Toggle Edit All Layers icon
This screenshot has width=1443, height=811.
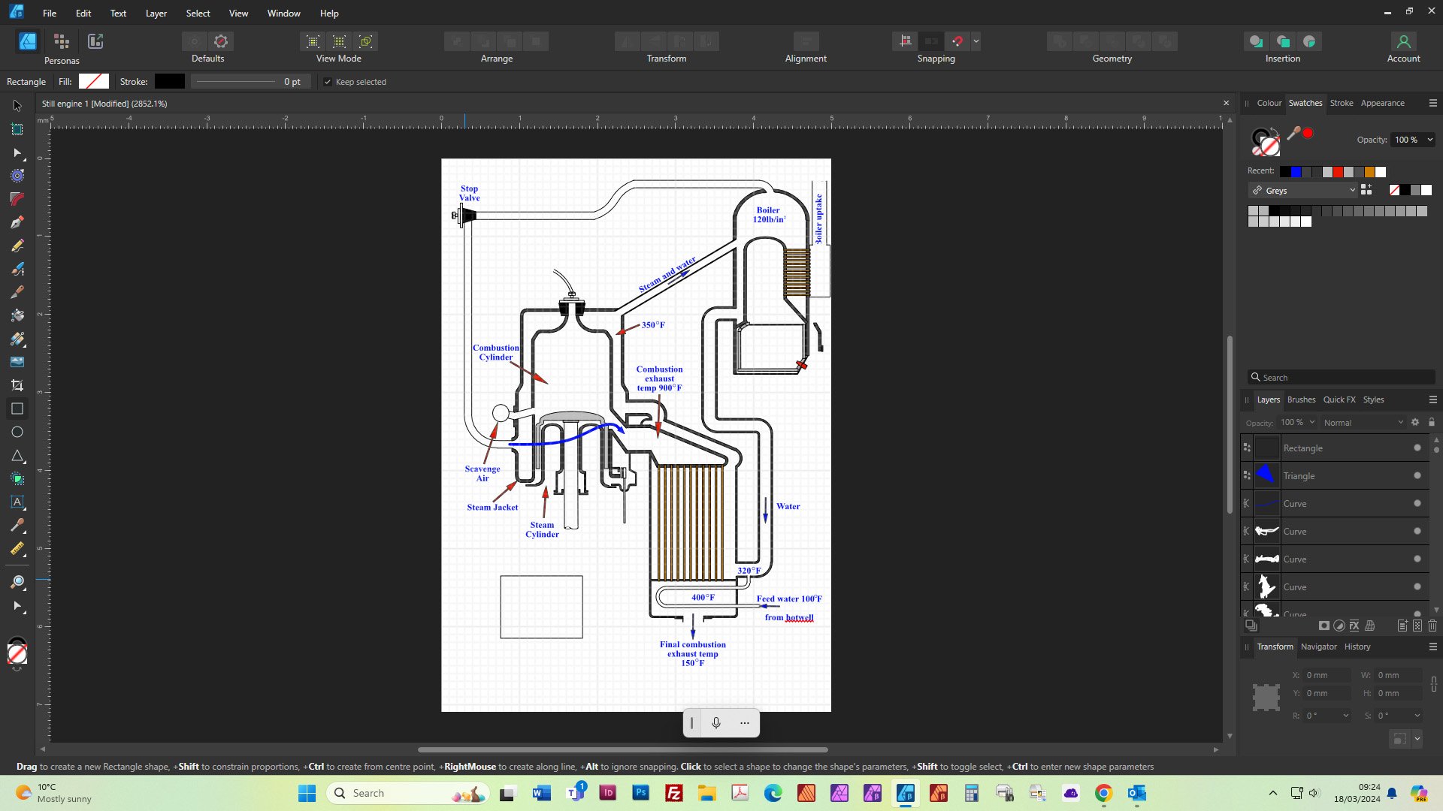click(x=1251, y=626)
